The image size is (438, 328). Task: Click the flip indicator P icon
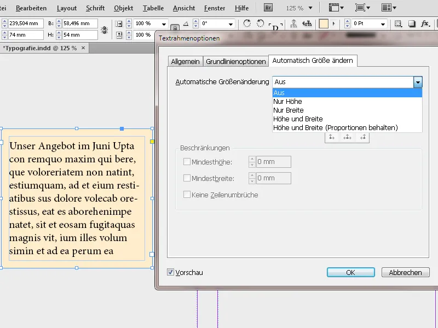[x=275, y=27]
